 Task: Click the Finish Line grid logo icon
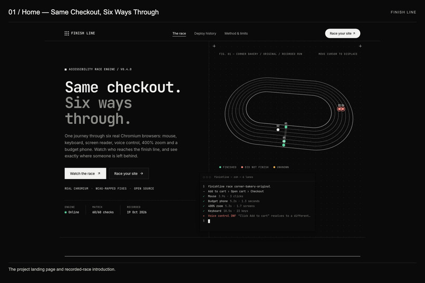66,33
